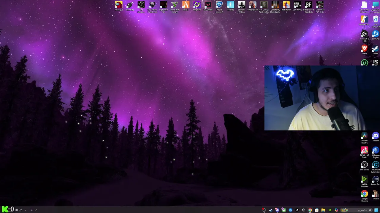
Task: Open Copilot from the taskbar
Action: click(x=336, y=210)
